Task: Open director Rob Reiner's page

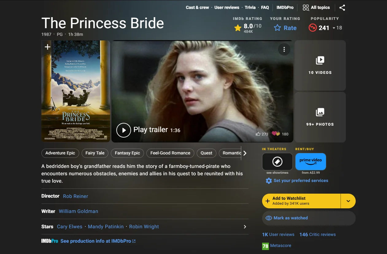Action: (75, 196)
